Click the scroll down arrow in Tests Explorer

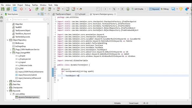(x=48, y=98)
